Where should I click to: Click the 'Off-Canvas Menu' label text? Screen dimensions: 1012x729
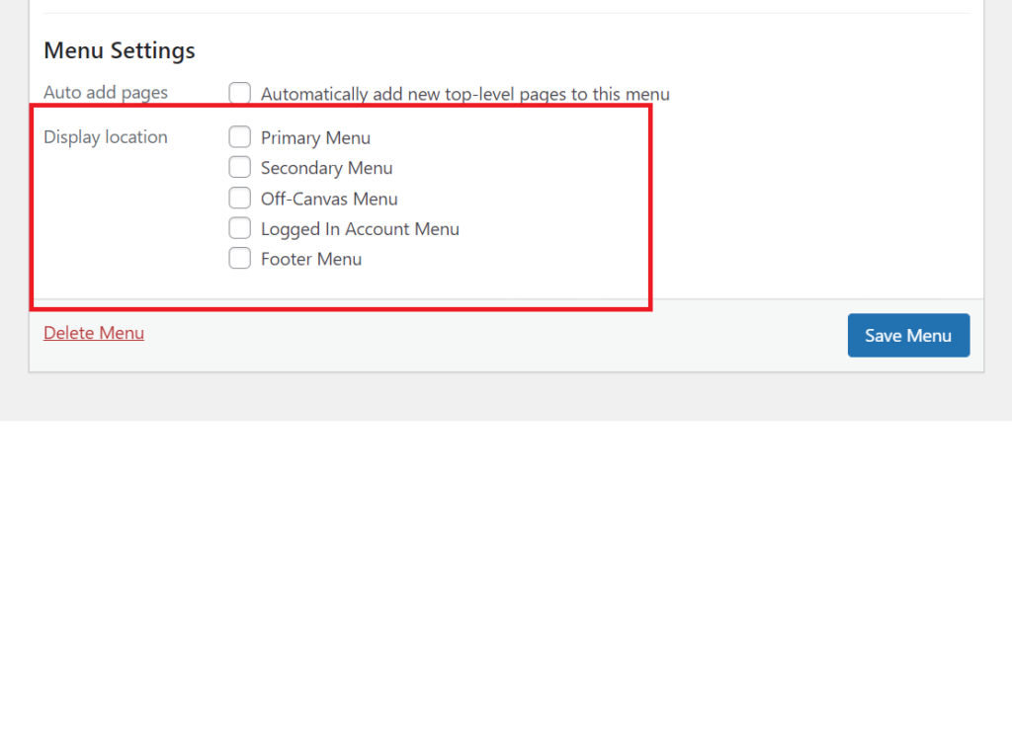[329, 199]
